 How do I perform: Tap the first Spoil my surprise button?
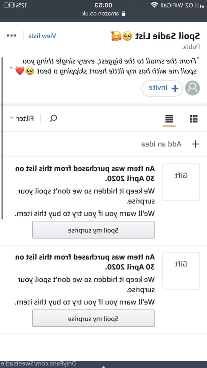point(93,230)
